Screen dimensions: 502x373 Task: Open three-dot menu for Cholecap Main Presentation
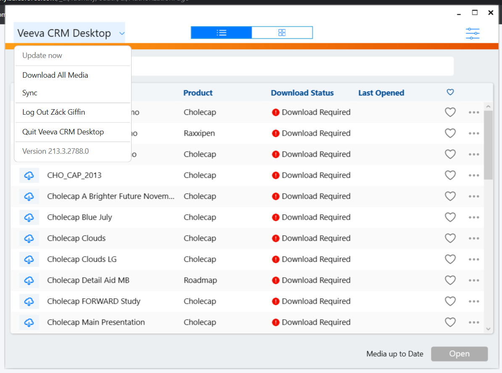(x=474, y=323)
